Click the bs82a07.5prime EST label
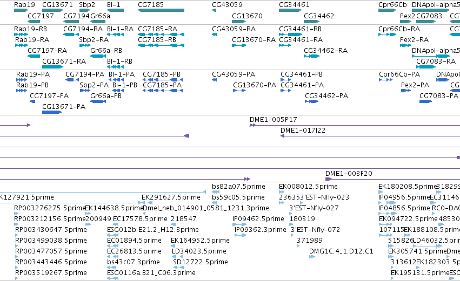This screenshot has height=281, width=460. (238, 187)
